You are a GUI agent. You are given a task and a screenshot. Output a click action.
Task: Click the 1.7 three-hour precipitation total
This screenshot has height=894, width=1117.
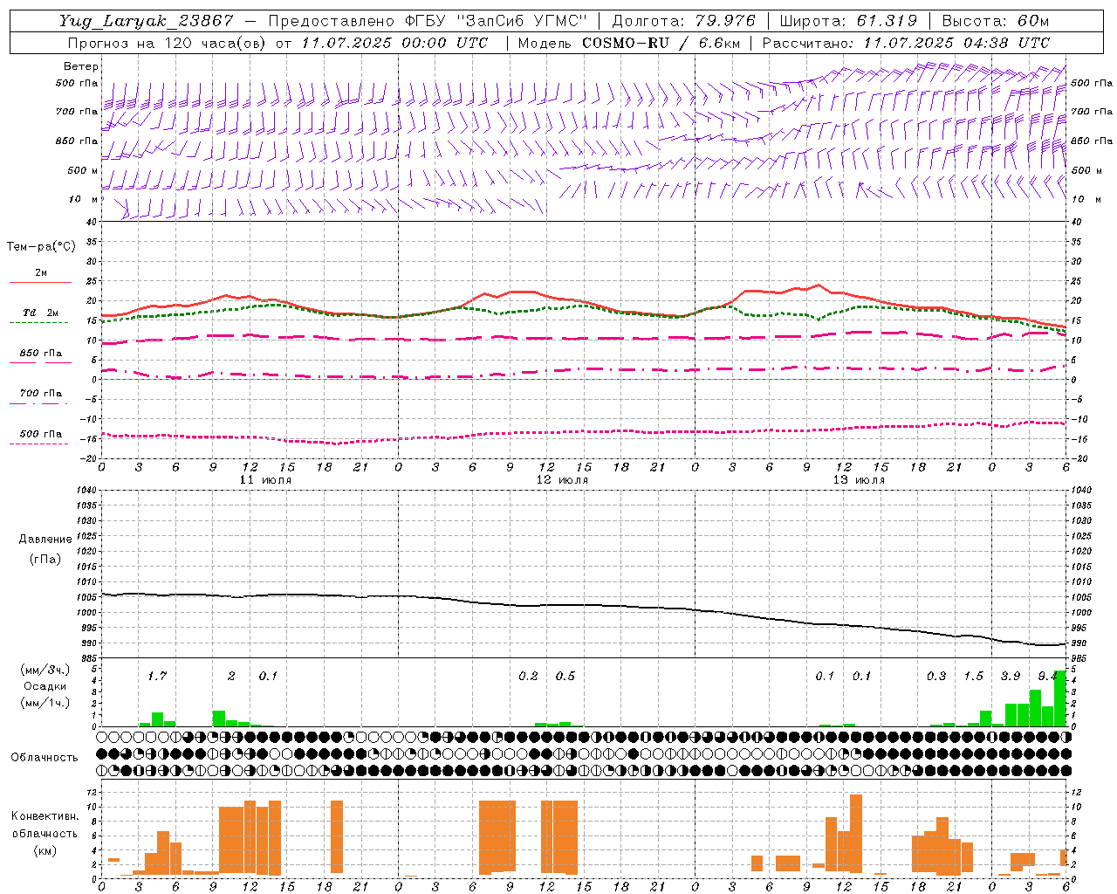tap(157, 676)
